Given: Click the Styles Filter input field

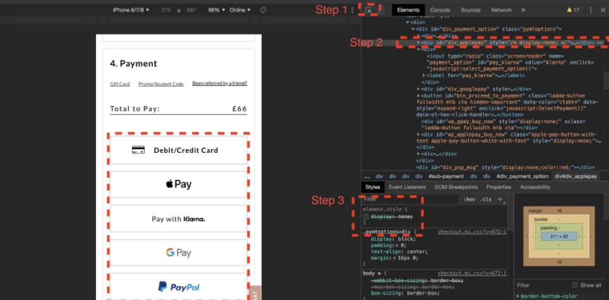Looking at the screenshot, I should [x=411, y=200].
